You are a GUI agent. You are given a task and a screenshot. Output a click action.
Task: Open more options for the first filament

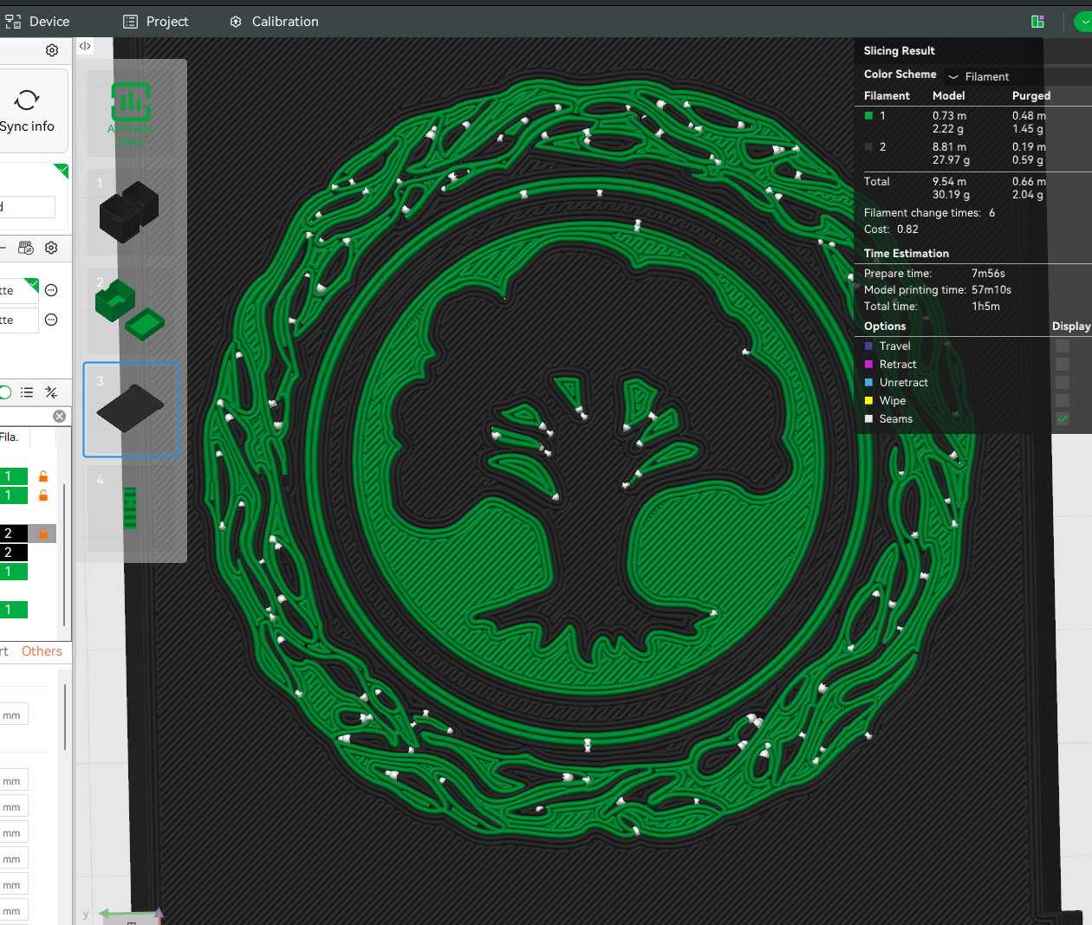click(51, 290)
